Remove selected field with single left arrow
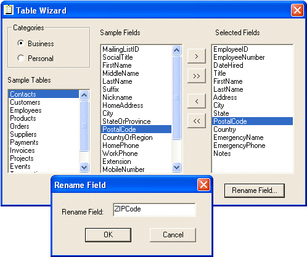This screenshot has height=257, width=307. tap(197, 101)
